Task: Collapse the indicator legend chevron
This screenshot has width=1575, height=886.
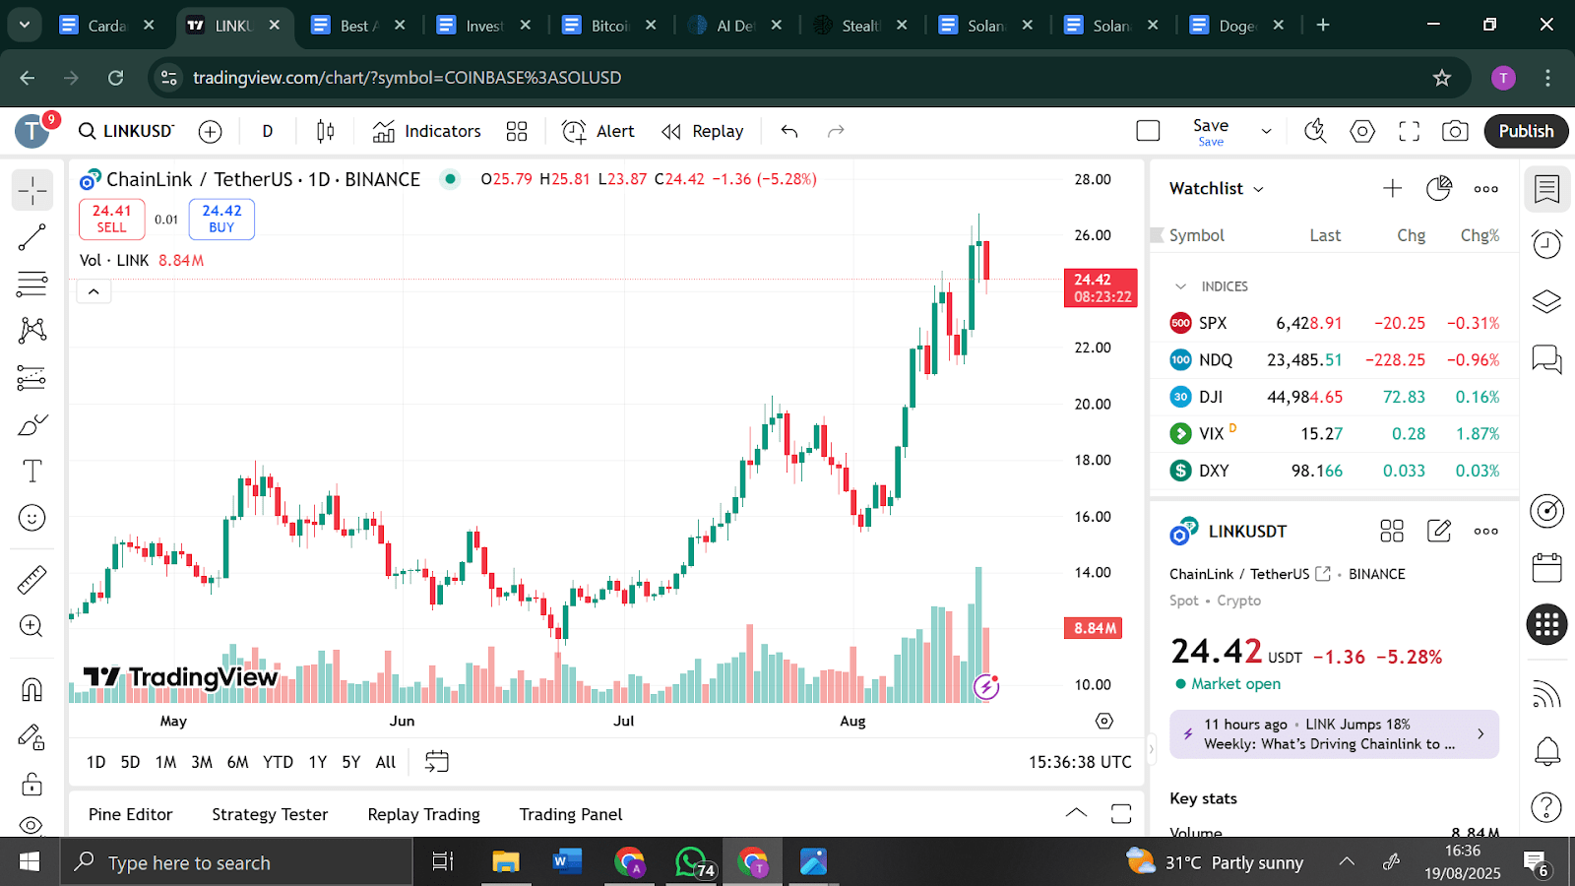Action: click(x=94, y=291)
